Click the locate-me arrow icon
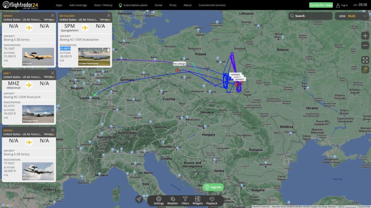Viewport: 371px width, 208px height. [139, 199]
